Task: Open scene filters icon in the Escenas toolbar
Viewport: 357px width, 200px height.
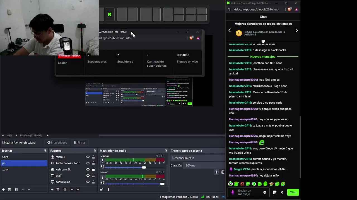Action: point(16,189)
